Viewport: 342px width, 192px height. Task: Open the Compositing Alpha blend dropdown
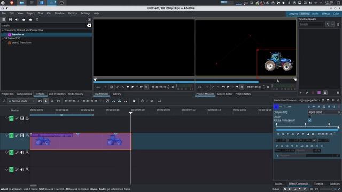click(324, 113)
